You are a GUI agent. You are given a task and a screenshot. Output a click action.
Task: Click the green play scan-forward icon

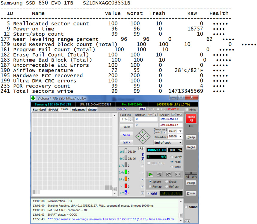(150, 174)
